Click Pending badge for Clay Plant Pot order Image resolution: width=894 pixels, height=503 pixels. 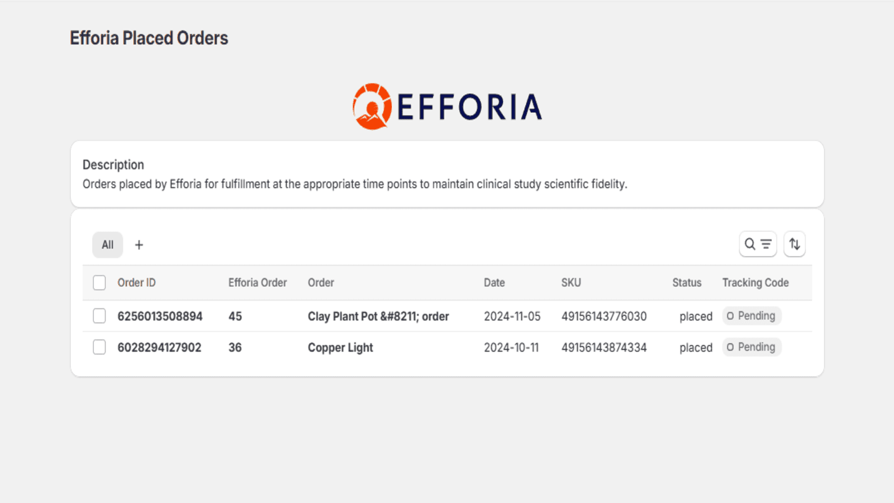(x=752, y=316)
